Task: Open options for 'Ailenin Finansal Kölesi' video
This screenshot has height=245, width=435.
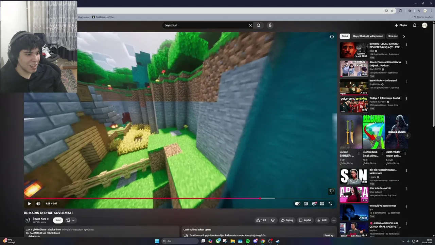Action: pos(407,63)
